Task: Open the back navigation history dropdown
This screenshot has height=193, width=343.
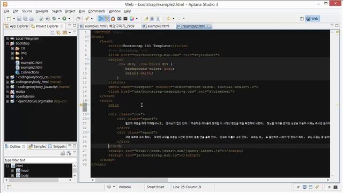Action: [x=174, y=19]
